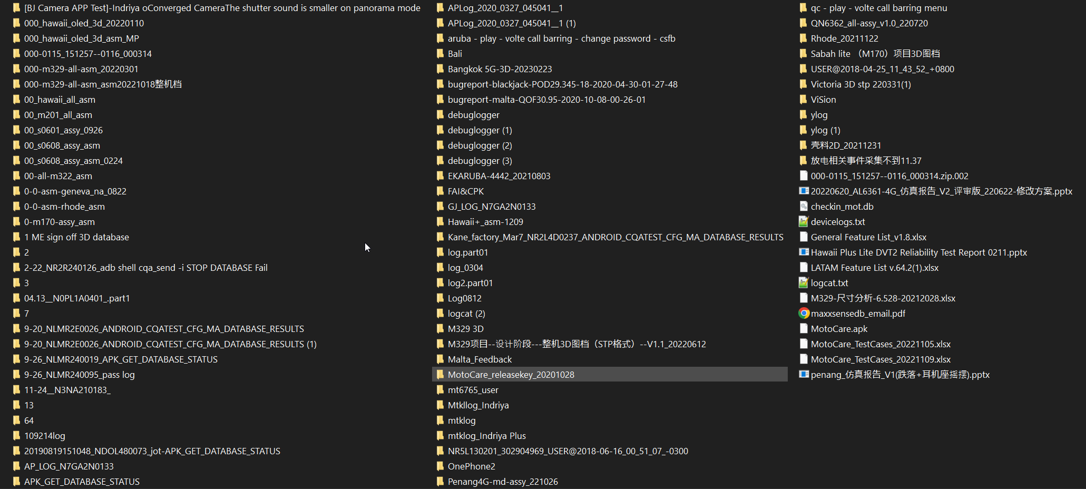
Task: Click the PowerPoint icon of penang_仿真报告_V1 pptx
Action: 804,375
